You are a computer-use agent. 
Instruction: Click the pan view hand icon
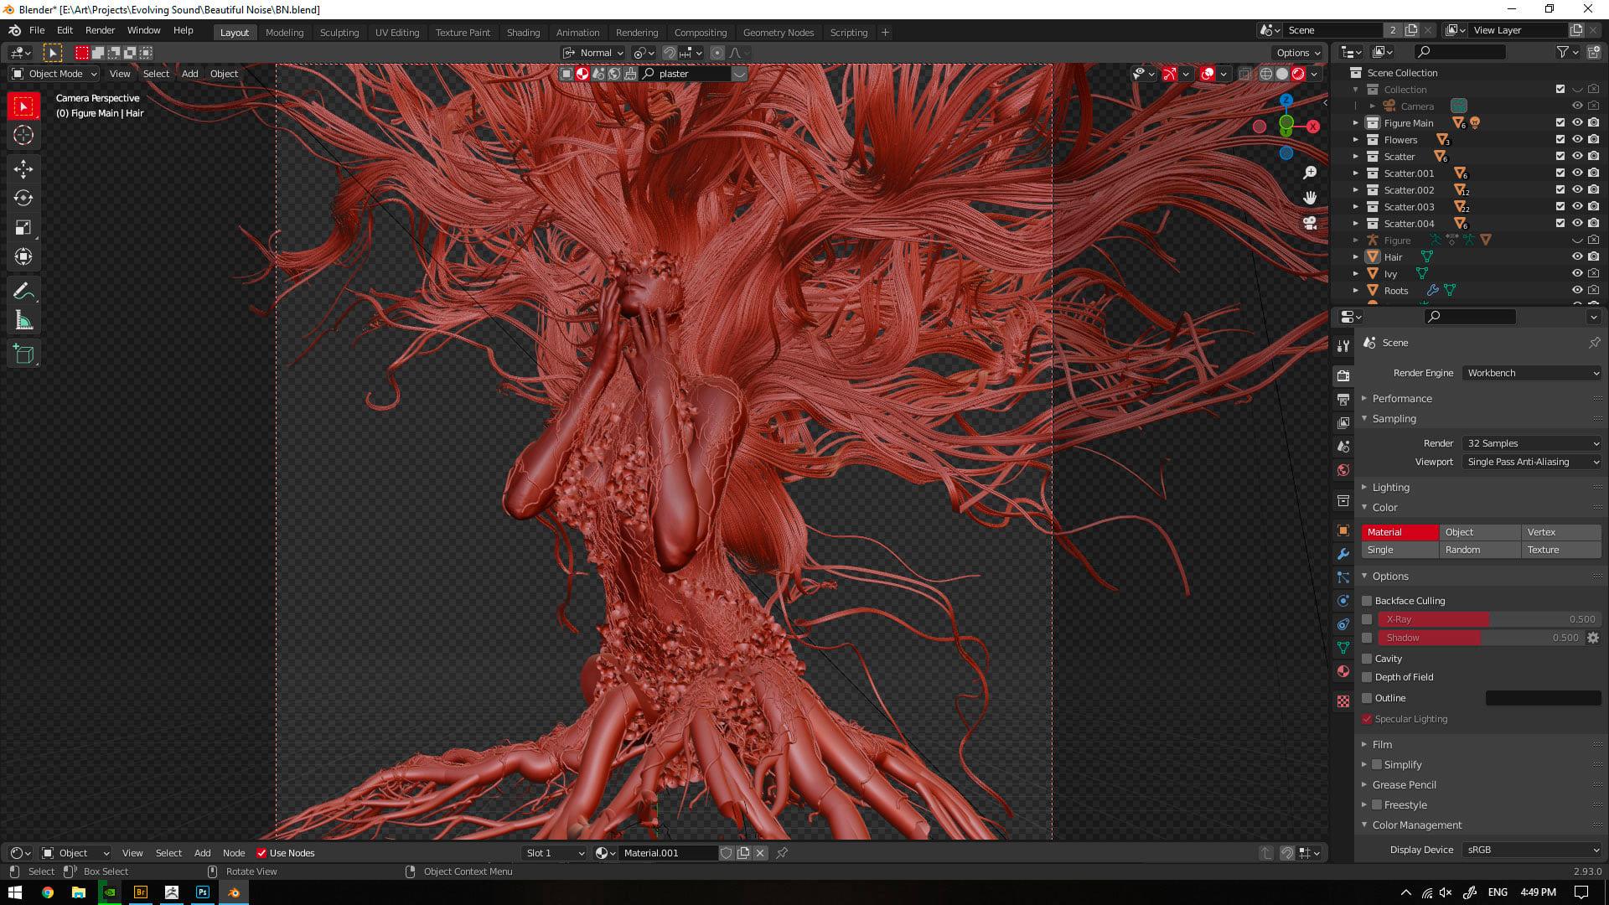[1310, 198]
